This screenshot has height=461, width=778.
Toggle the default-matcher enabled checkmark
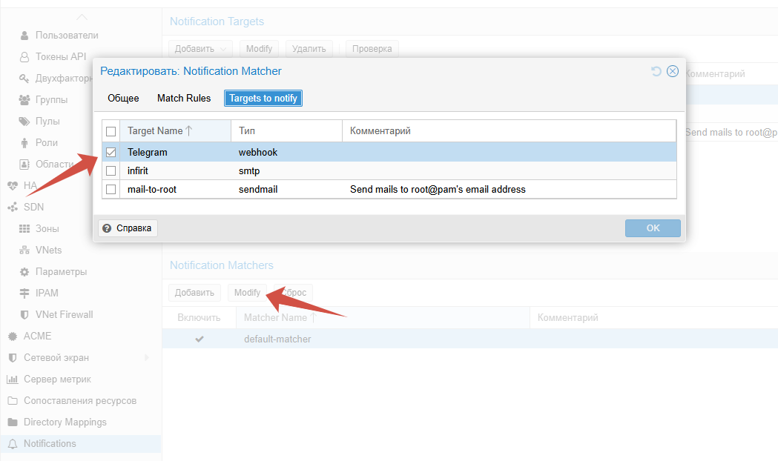click(x=200, y=339)
